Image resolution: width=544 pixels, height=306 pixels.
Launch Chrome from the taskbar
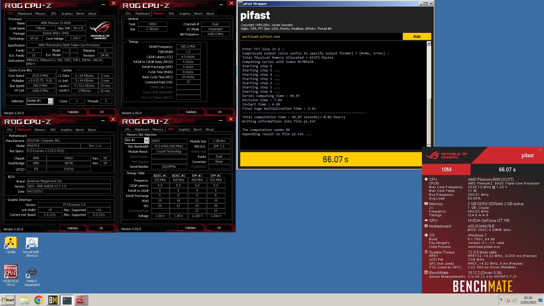pyautogui.click(x=39, y=300)
